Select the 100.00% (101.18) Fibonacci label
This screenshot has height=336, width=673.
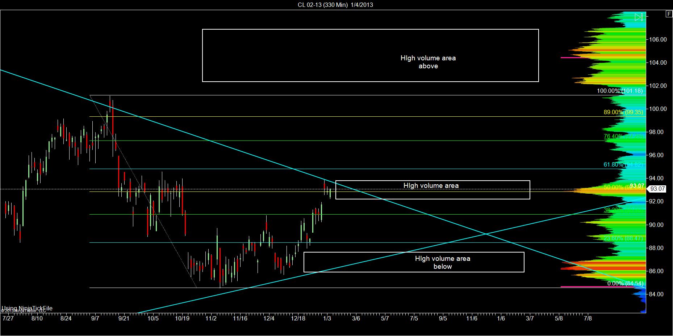[x=620, y=91]
